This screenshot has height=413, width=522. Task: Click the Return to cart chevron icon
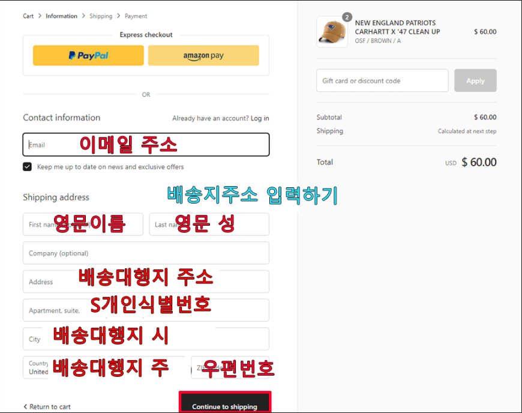tap(25, 406)
